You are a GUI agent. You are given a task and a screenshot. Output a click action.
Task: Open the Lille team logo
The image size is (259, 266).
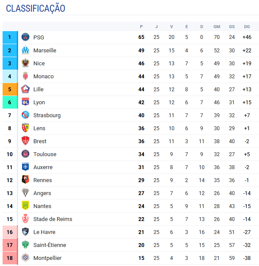25,89
